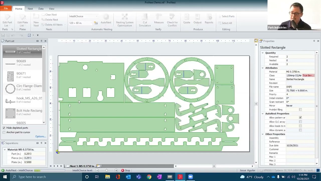This screenshot has width=321, height=181.
Task: Open the Edit Plate List tool
Action: [23, 21]
